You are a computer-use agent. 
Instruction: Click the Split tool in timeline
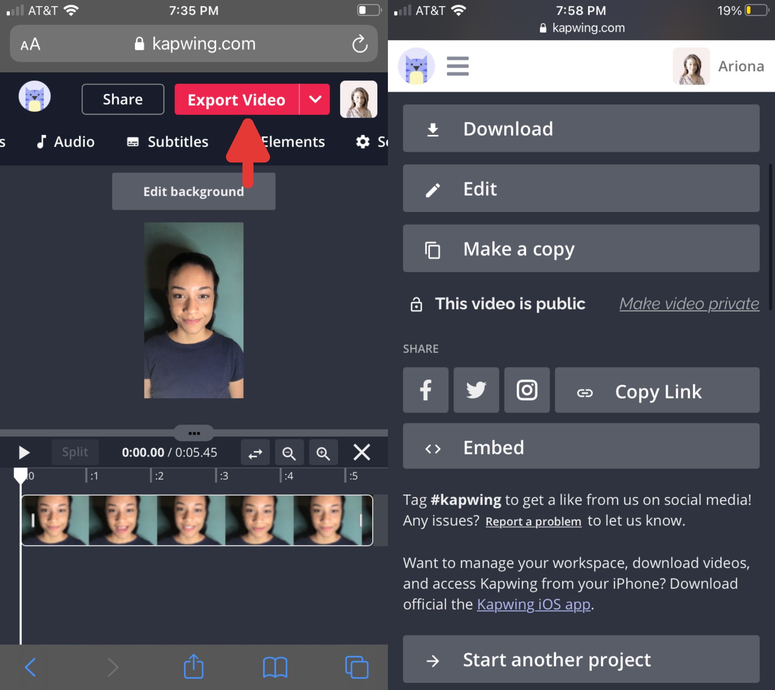click(x=75, y=452)
